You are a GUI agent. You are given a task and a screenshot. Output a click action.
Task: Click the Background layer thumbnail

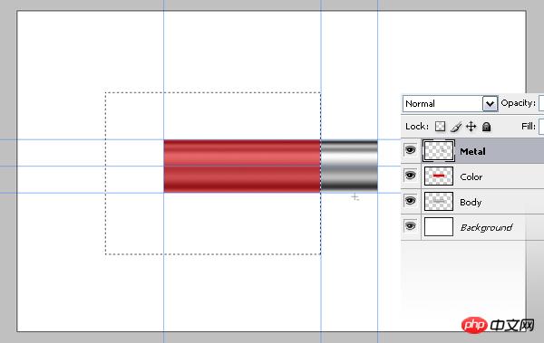click(439, 226)
